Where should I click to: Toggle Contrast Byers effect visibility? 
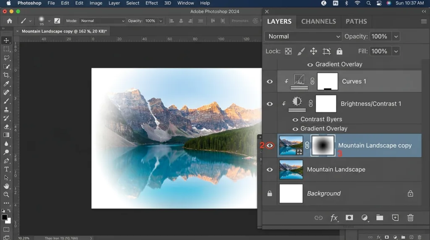tap(295, 120)
